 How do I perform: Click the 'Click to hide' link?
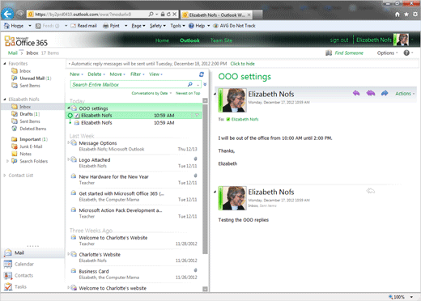click(x=242, y=64)
